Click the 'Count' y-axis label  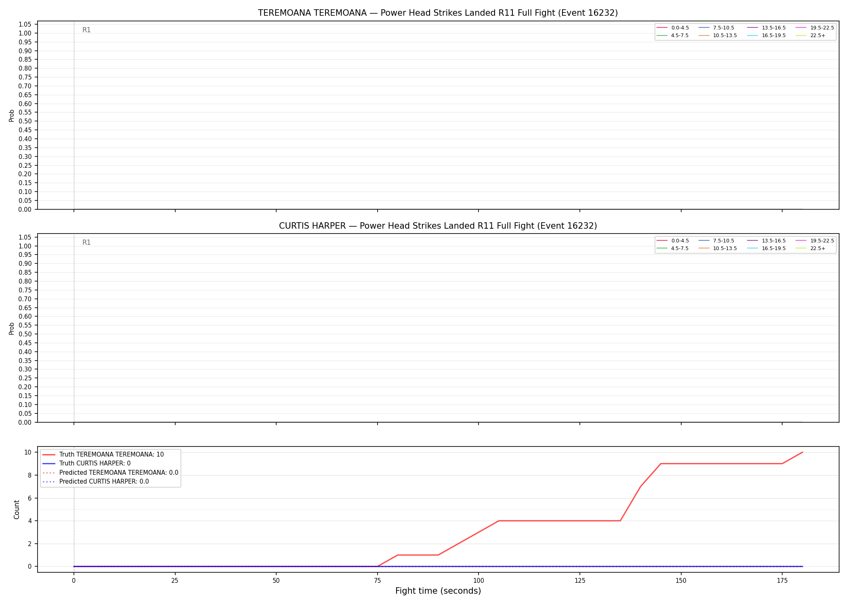click(x=17, y=509)
